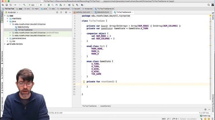Click the resetGame() editor breadcrumb
215x120 pixels.
coord(105,106)
